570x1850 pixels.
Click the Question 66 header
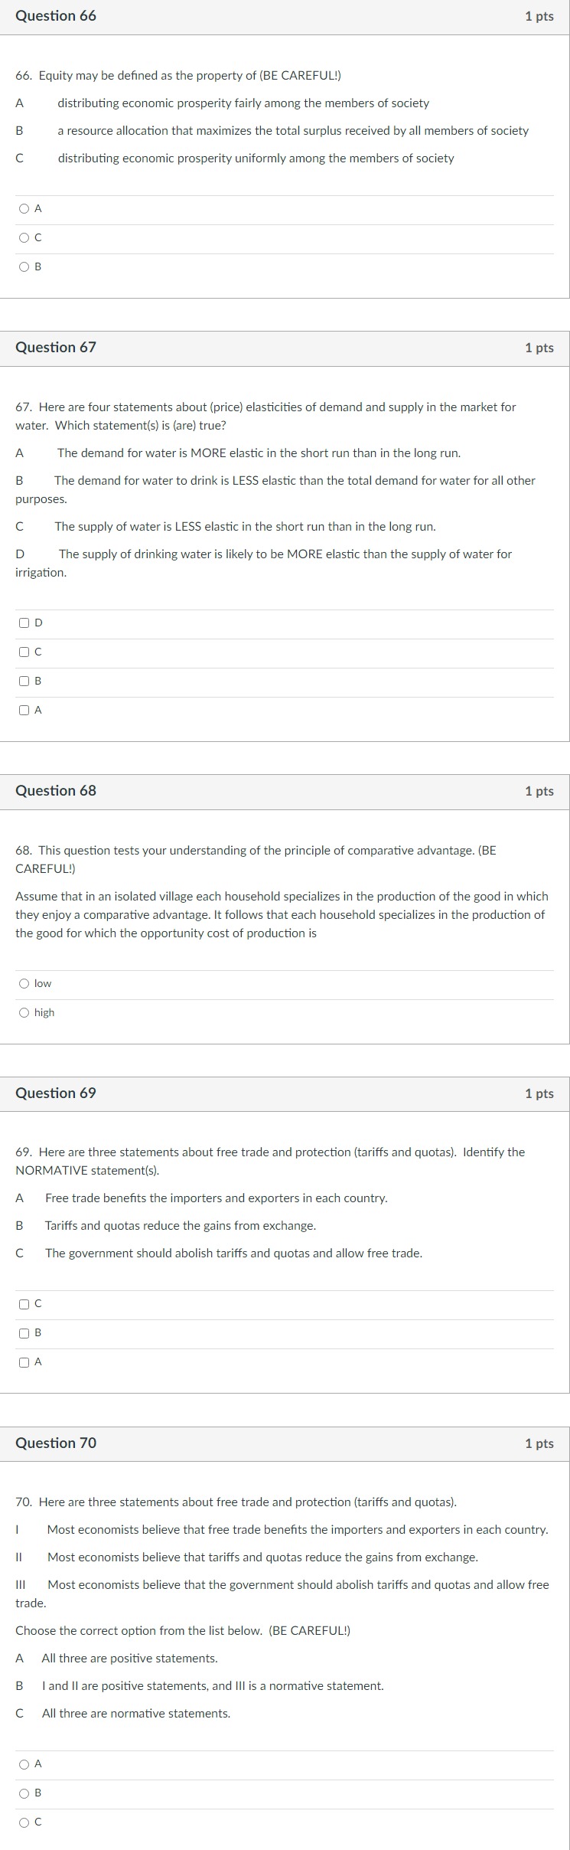55,15
